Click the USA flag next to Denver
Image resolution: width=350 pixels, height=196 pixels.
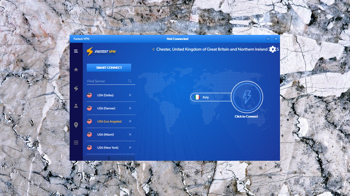point(89,108)
